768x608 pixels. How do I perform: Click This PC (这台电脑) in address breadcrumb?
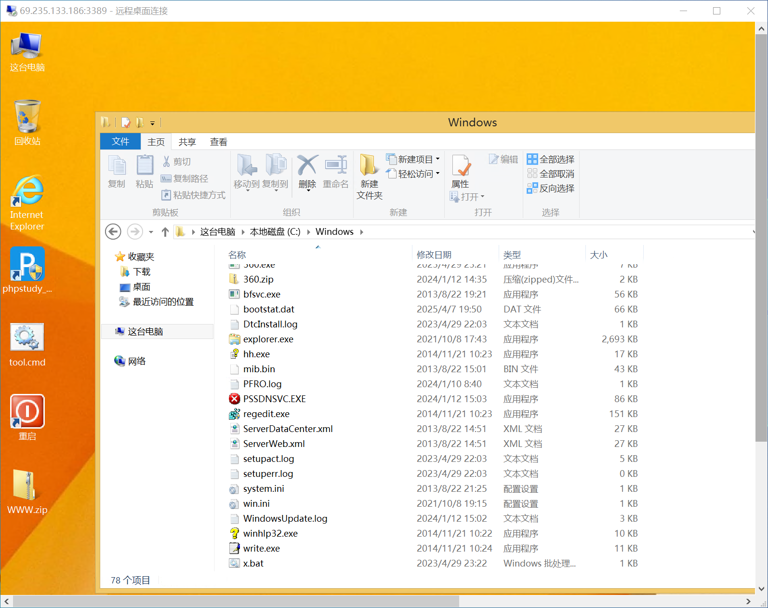pyautogui.click(x=217, y=232)
